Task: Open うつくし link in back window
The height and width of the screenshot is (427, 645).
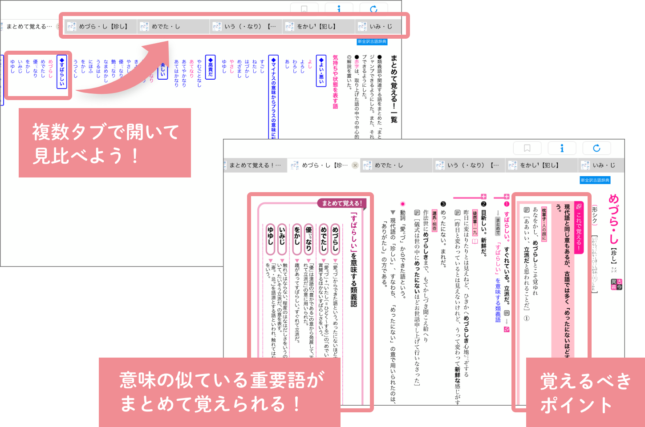Action: point(76,69)
